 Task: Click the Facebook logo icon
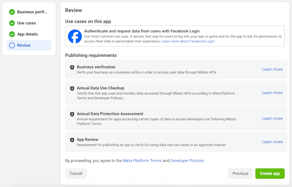pos(75,37)
